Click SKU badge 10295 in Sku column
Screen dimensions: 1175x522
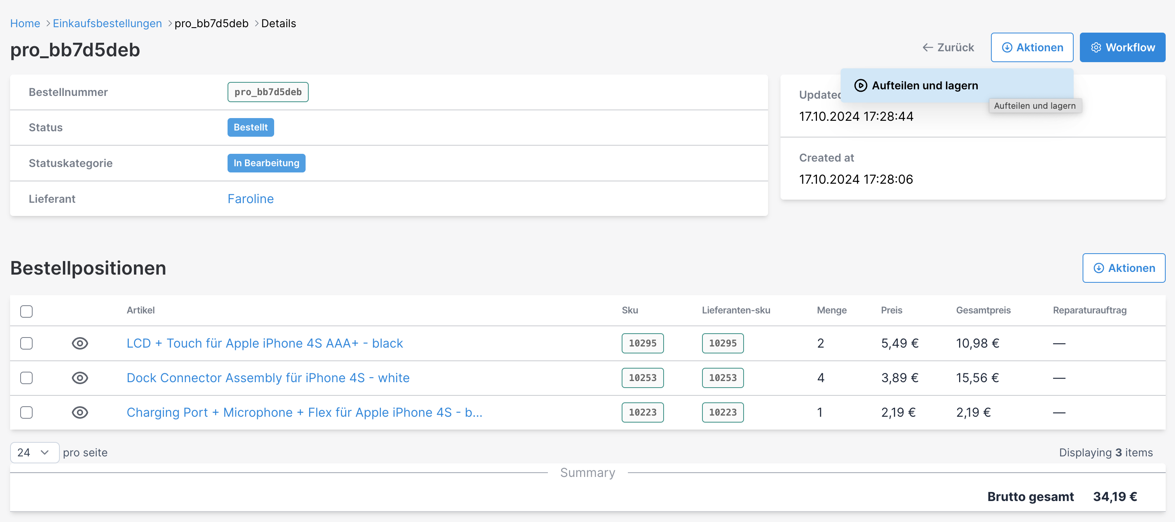coord(642,343)
